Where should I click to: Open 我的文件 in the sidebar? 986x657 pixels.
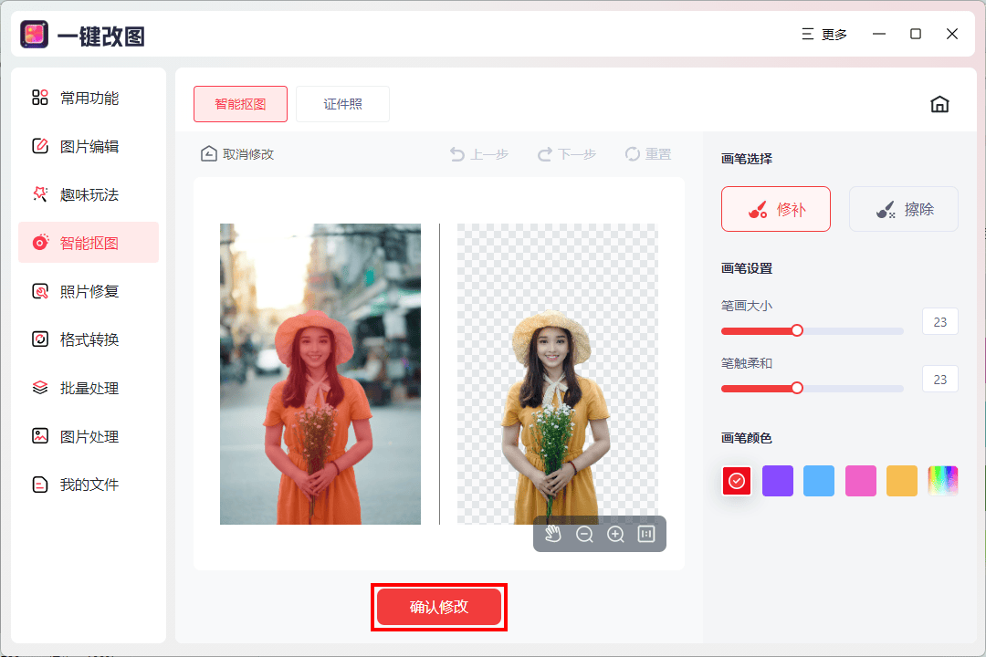[x=88, y=485]
